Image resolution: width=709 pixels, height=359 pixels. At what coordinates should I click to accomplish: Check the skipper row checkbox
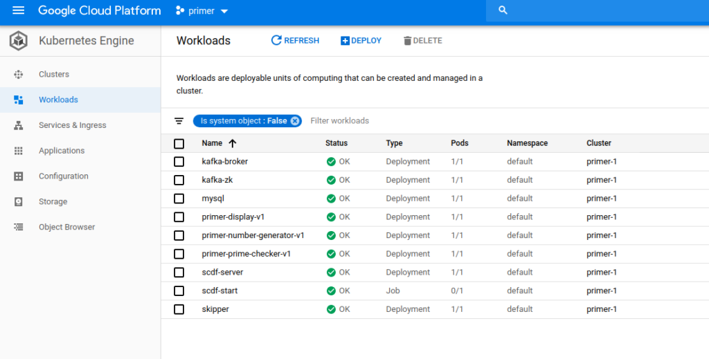click(x=179, y=309)
